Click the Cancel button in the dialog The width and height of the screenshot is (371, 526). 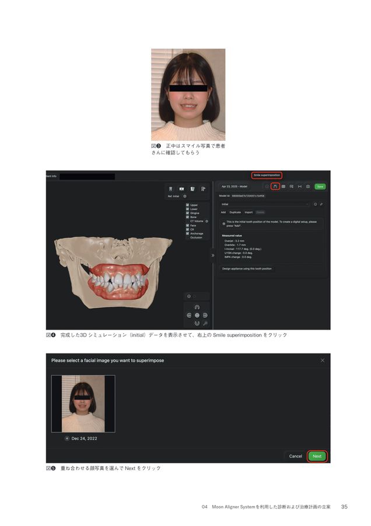295,456
